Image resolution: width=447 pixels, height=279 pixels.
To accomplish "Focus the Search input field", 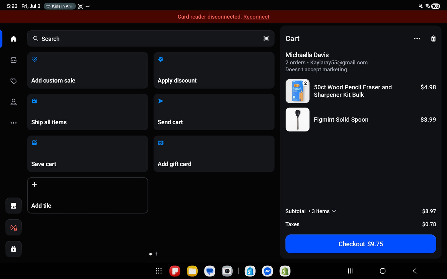I will [x=151, y=39].
